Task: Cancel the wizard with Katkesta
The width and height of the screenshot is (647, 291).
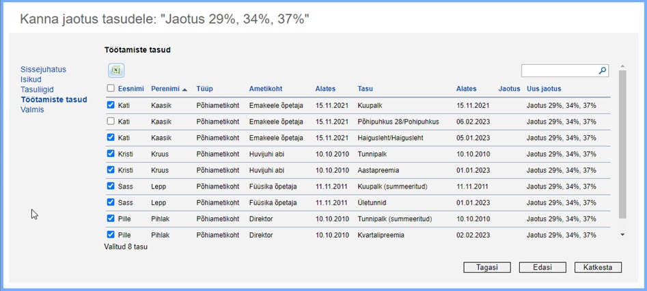Action: coord(598,267)
